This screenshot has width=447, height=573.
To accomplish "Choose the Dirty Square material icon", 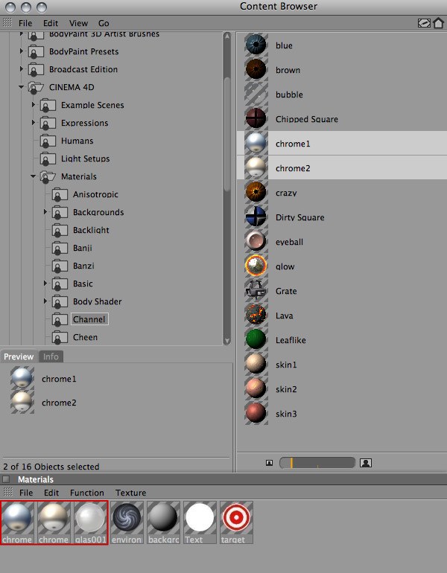I will (256, 217).
